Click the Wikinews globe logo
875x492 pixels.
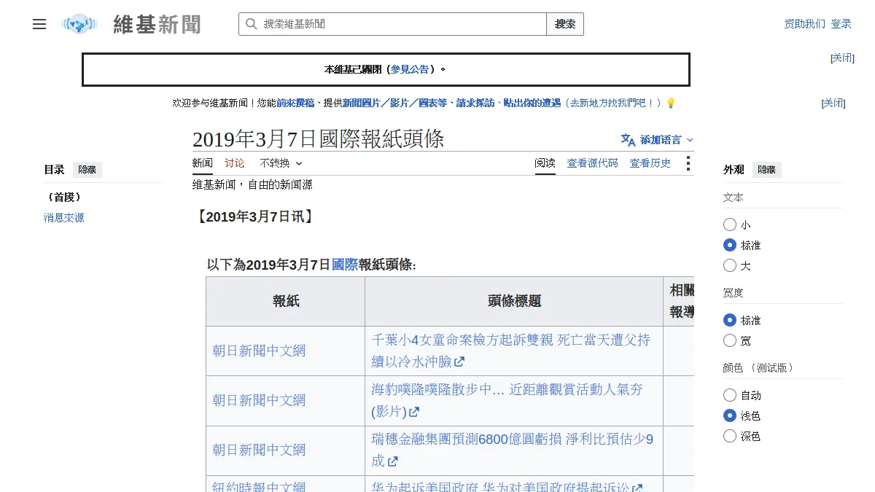(79, 24)
